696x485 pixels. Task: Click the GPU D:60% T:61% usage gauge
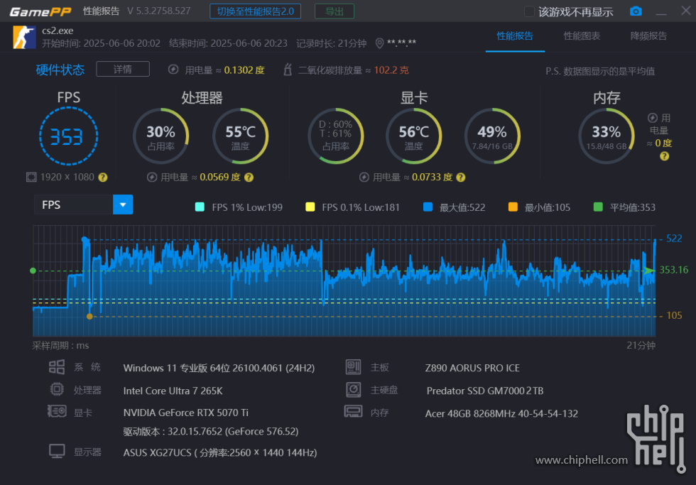coord(336,136)
